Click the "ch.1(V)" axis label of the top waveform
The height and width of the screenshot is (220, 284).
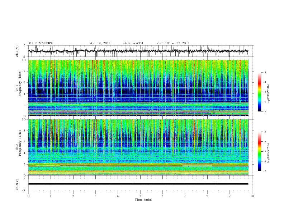(17, 51)
